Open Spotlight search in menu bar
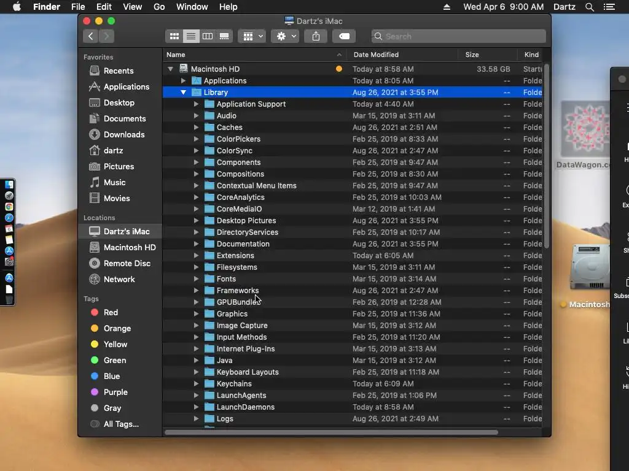 click(x=589, y=7)
